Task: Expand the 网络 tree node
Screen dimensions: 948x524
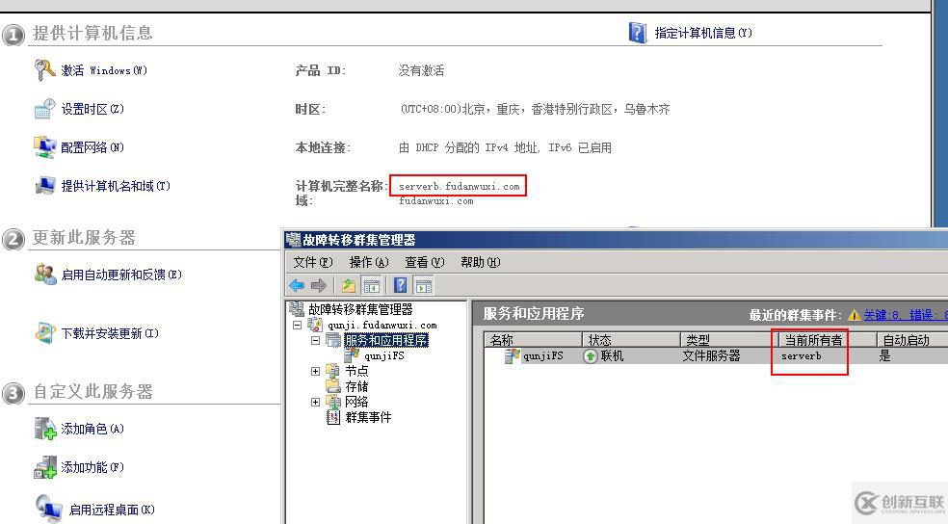Action: [x=316, y=402]
